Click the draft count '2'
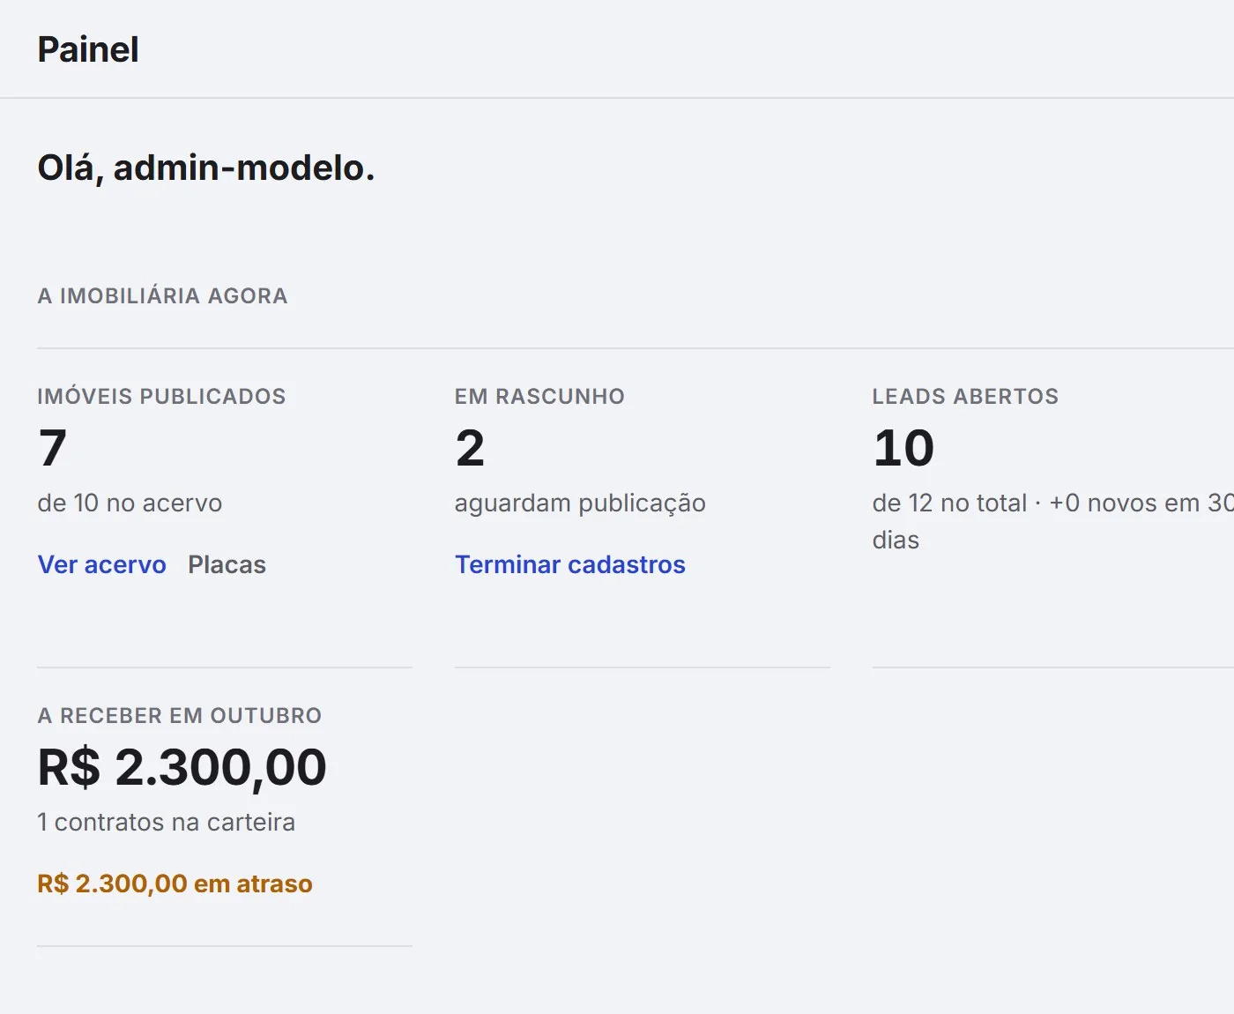This screenshot has width=1234, height=1014. [470, 448]
